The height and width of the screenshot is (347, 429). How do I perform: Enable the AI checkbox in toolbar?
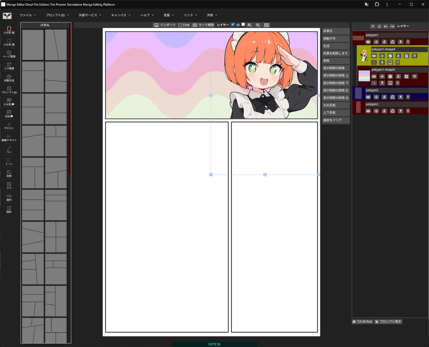point(243,25)
